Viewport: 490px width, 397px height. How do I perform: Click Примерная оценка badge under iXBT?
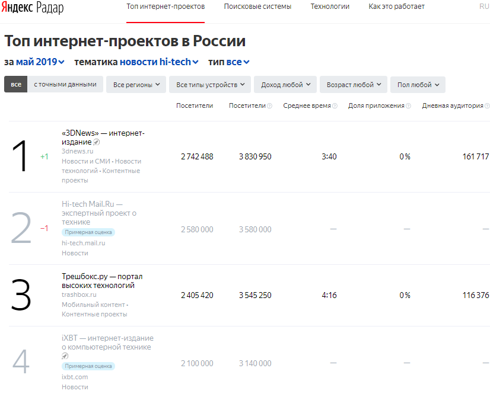click(x=88, y=366)
